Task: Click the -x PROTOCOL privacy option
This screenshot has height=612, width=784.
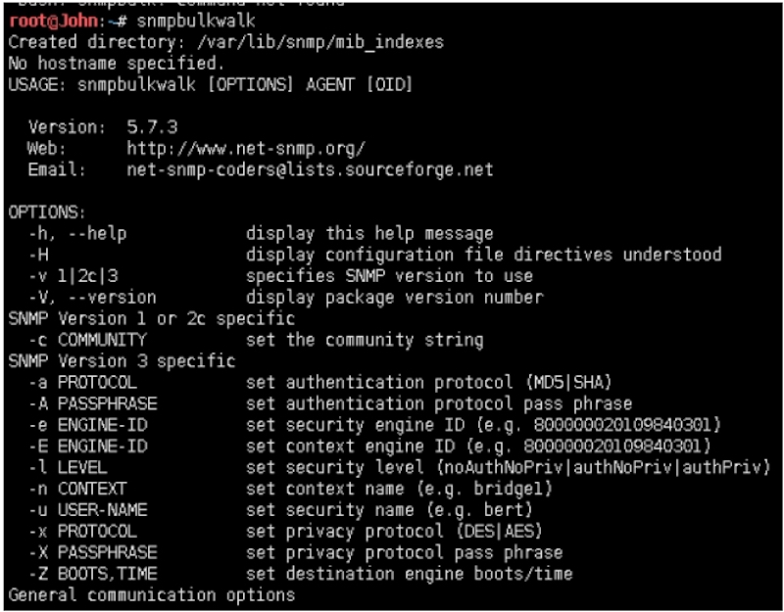Action: click(82, 531)
